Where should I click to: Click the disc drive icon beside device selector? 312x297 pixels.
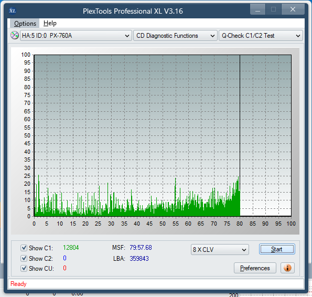point(15,36)
